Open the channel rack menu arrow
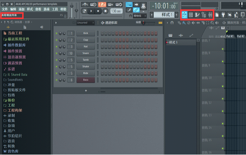The image size is (246, 155). pyautogui.click(x=56, y=23)
